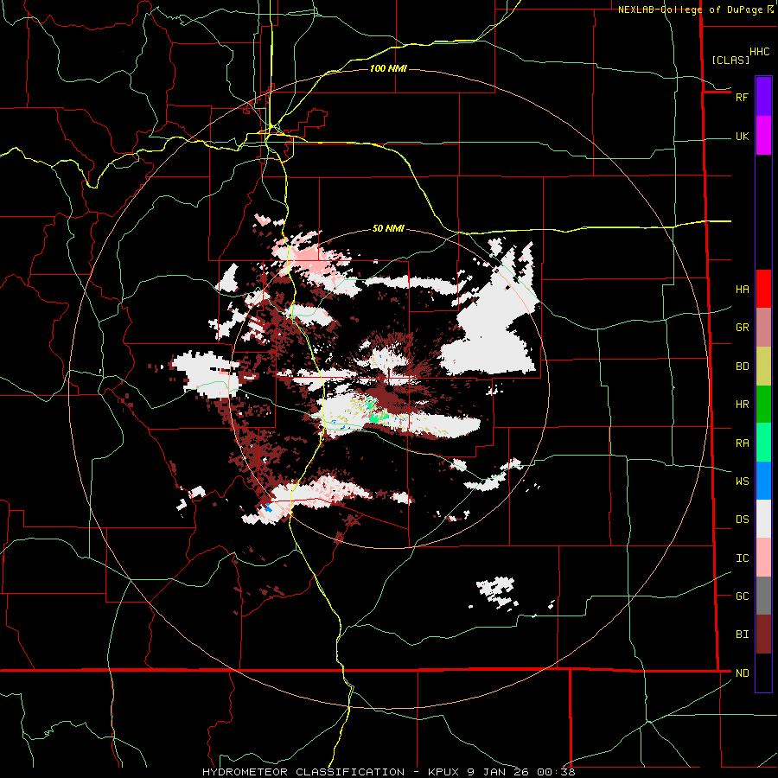Click the BI maroon legend color block
Screen dimensions: 778x778
pyautogui.click(x=763, y=635)
